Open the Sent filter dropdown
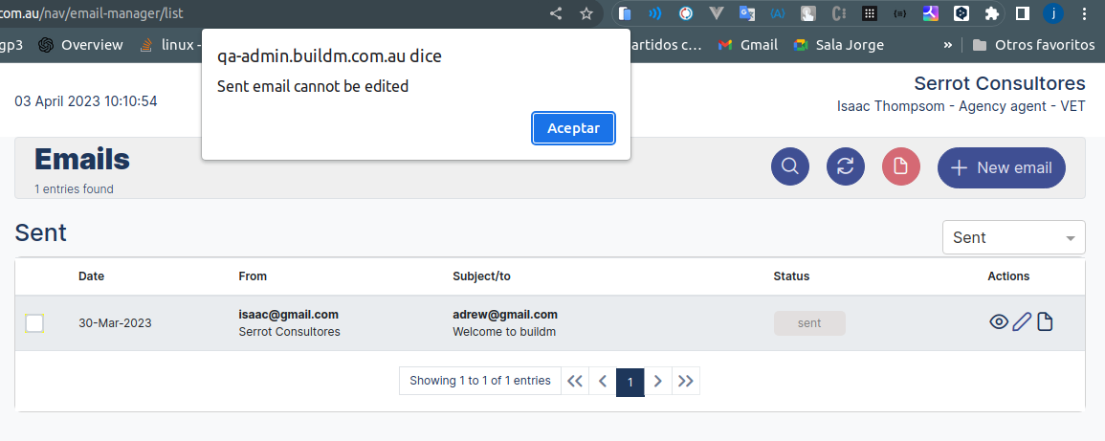This screenshot has width=1105, height=441. coord(1013,237)
